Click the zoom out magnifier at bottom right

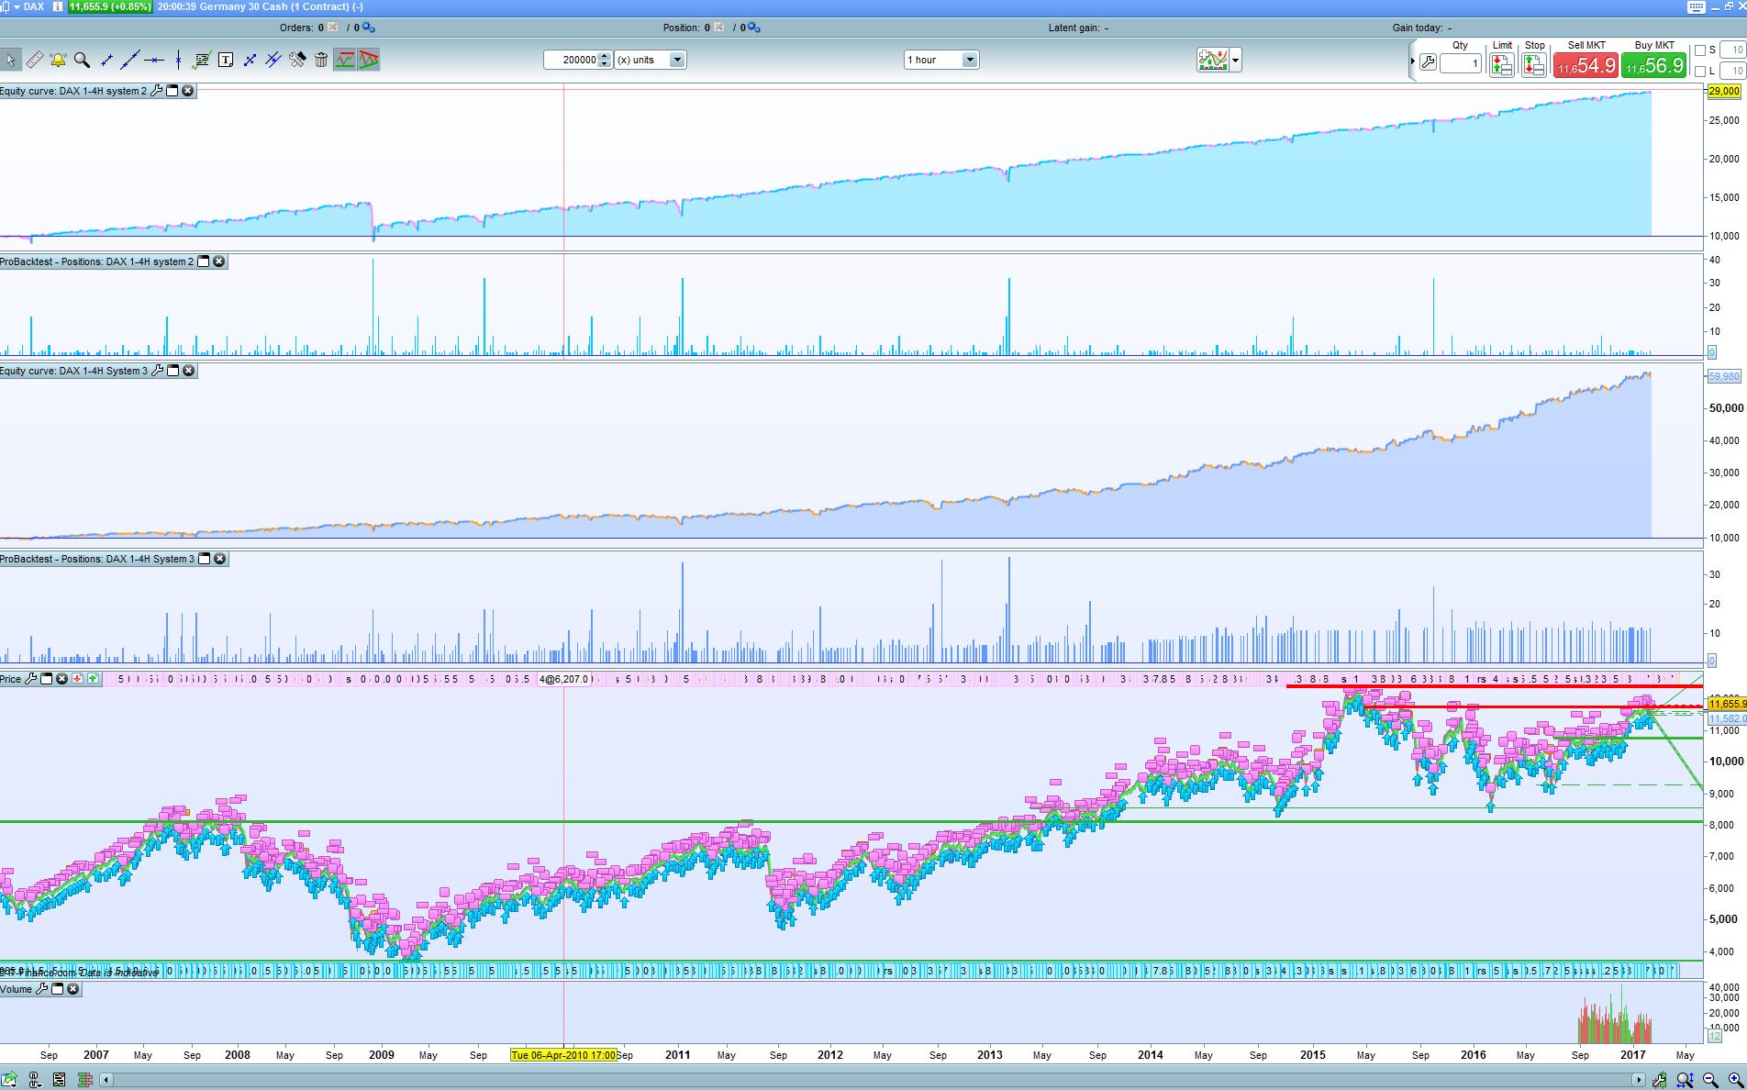click(1709, 1080)
